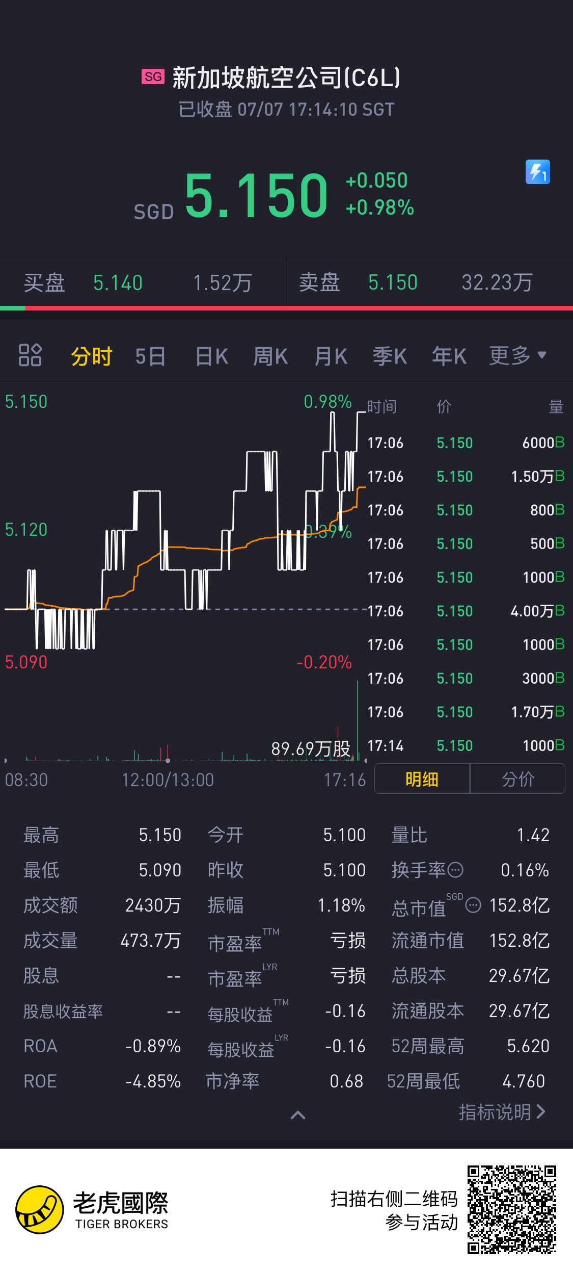The width and height of the screenshot is (573, 1271).
Task: Tap the 卖盘 ask price 5.150
Action: [393, 282]
